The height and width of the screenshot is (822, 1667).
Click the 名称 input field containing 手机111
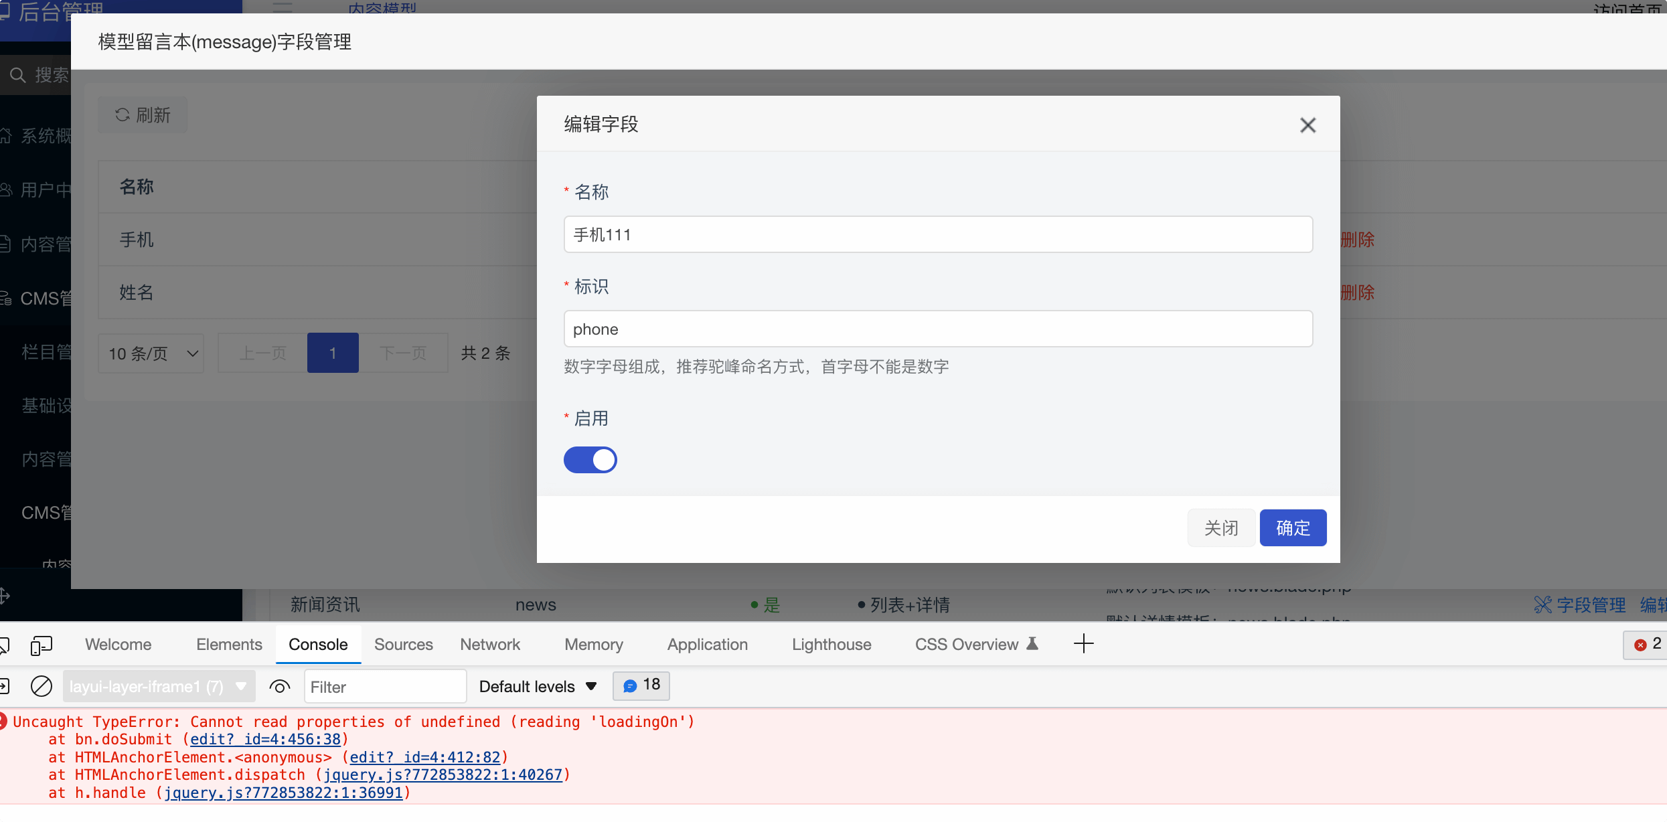[x=938, y=234]
